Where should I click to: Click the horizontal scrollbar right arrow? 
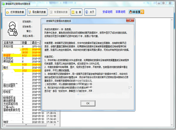click(55, 125)
